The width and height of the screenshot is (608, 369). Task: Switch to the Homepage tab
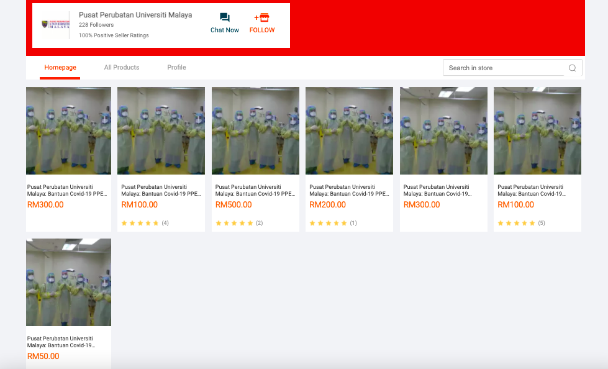point(60,68)
